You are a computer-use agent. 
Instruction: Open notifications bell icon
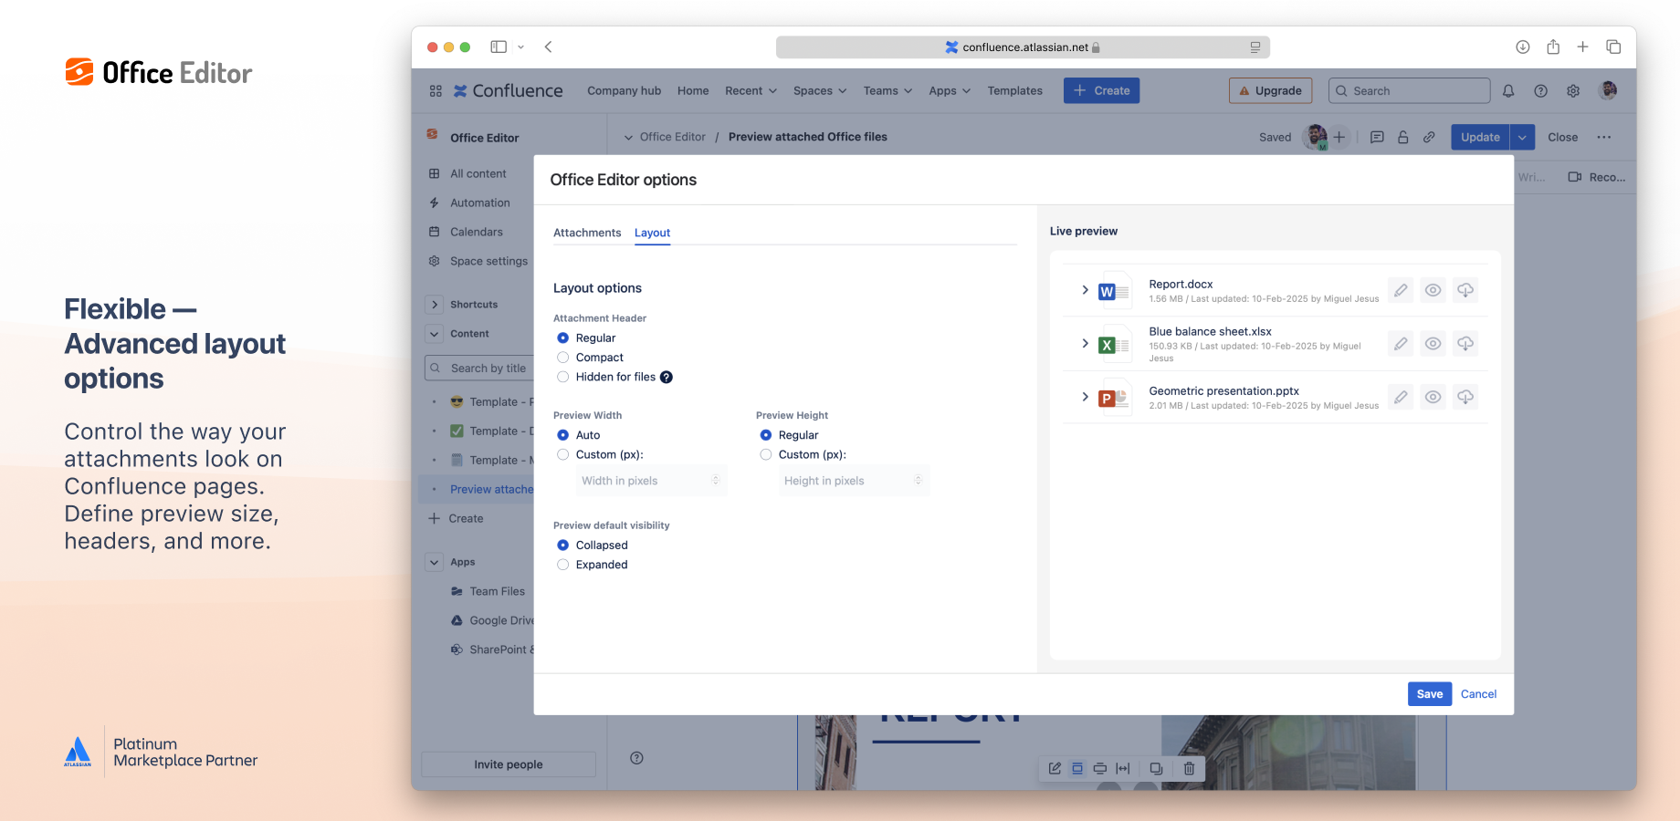(1508, 90)
